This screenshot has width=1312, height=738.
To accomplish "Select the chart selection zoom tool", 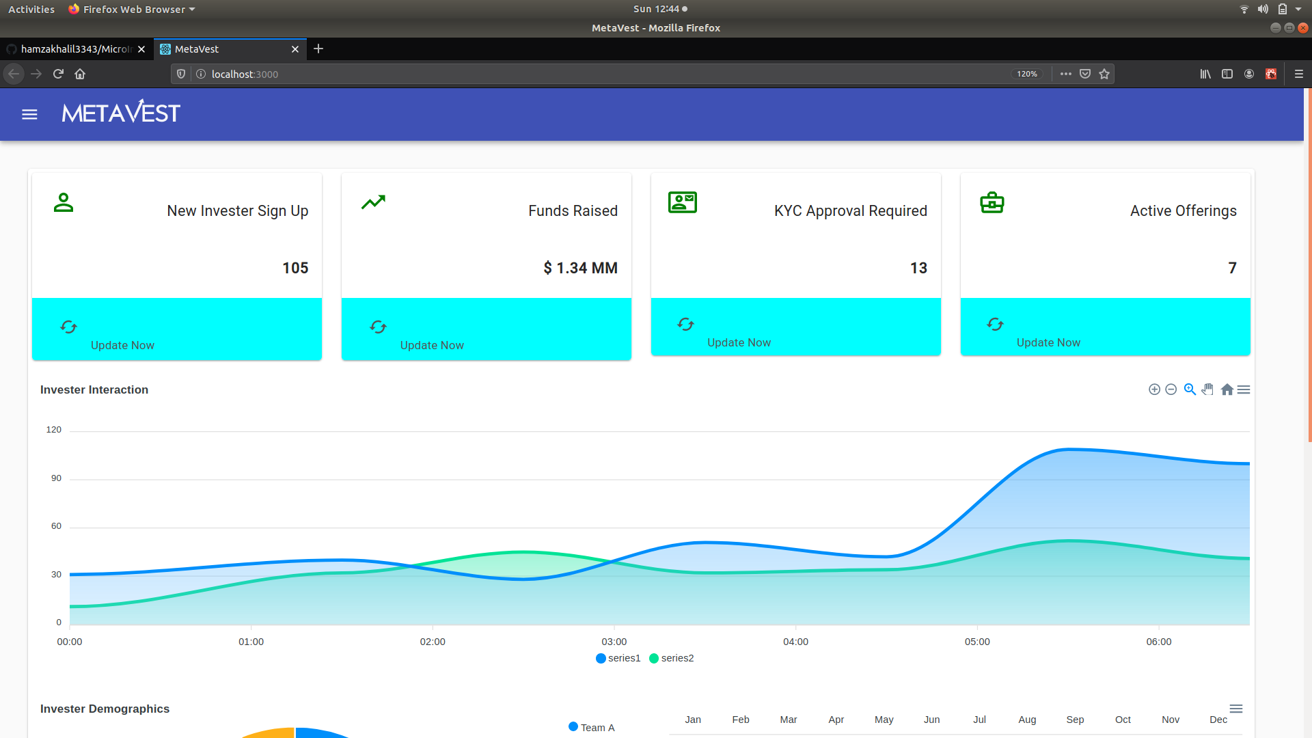I will [1190, 389].
